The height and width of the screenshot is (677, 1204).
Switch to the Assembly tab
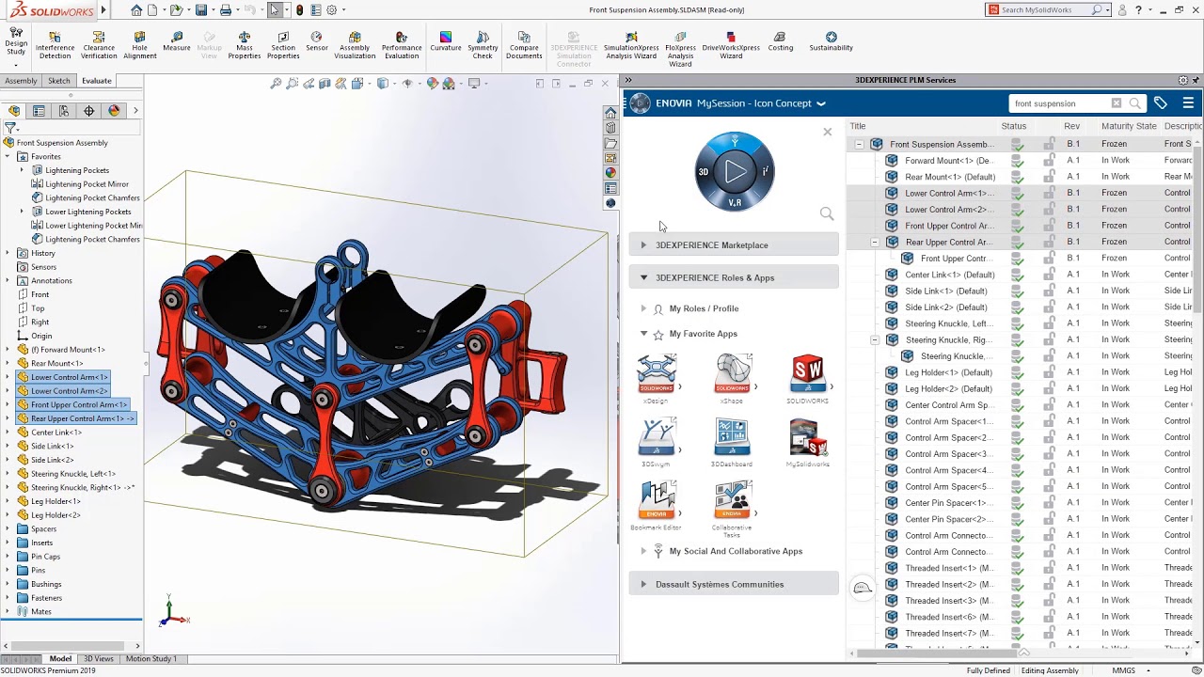[x=21, y=81]
